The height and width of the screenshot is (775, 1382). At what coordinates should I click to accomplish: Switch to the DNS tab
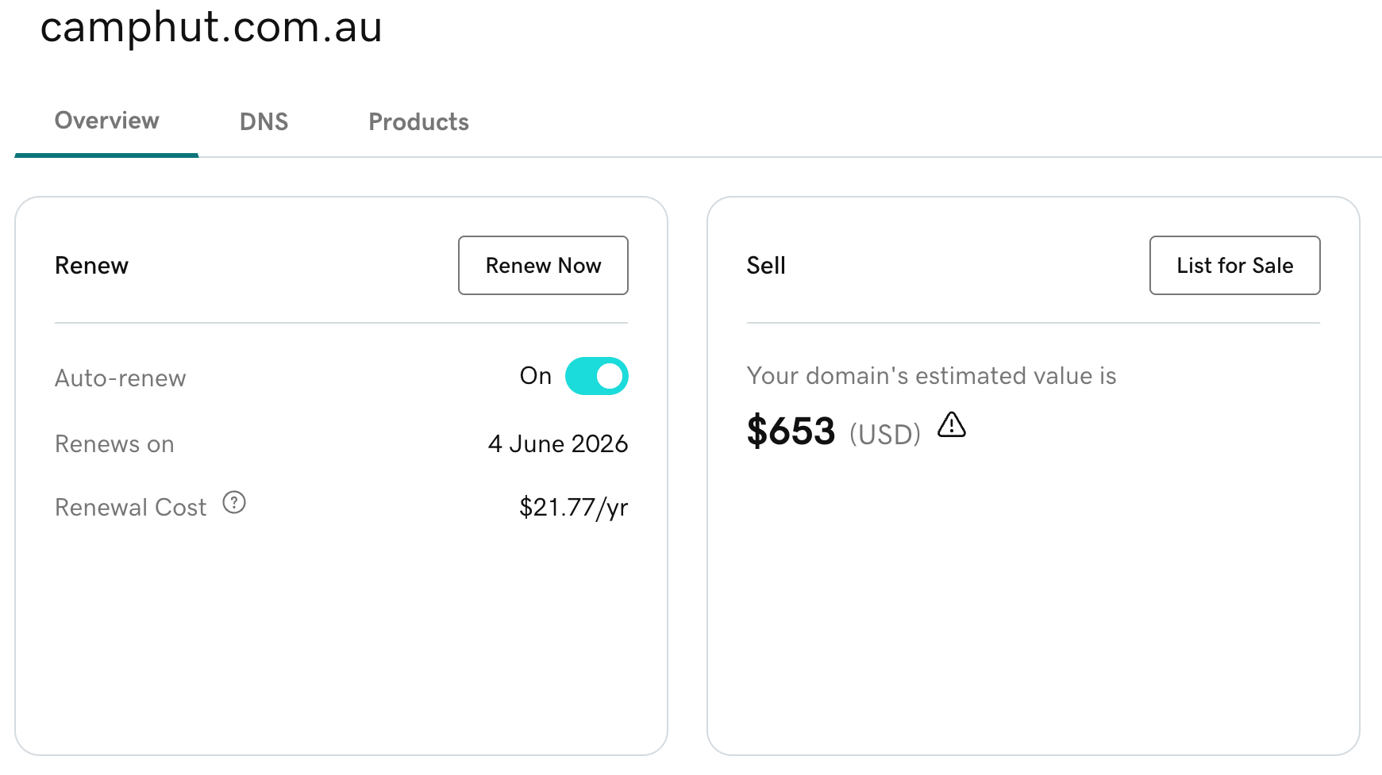point(264,122)
